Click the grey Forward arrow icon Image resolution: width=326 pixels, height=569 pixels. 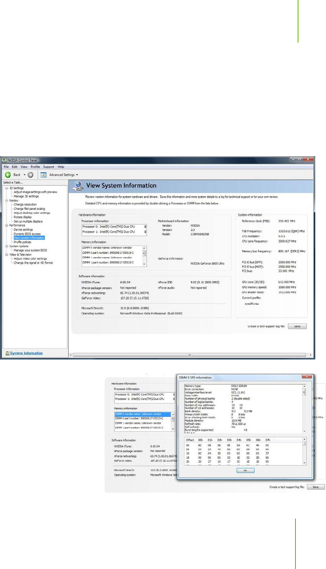(31, 175)
